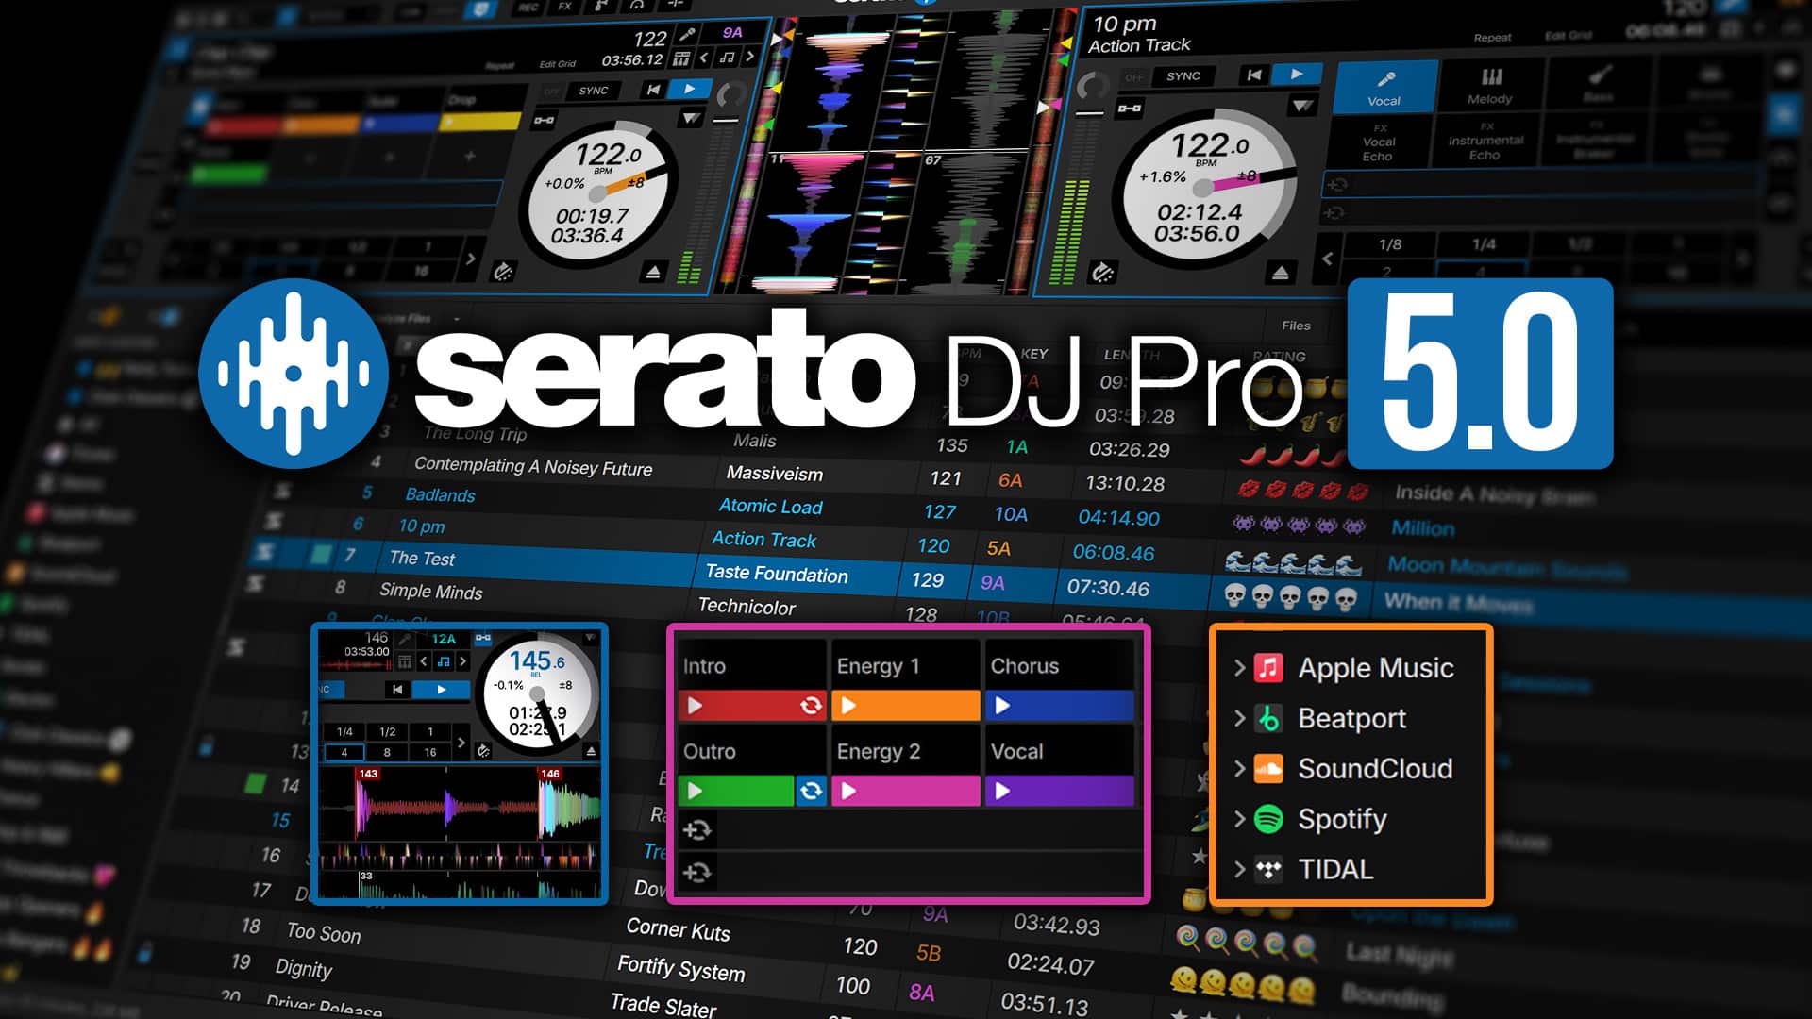
Task: Click the censor icon on the left deck
Action: (x=504, y=273)
